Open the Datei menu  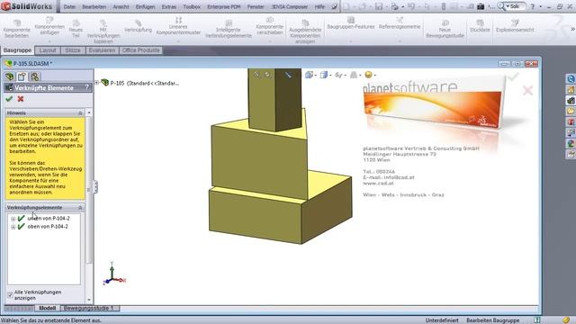tap(69, 6)
